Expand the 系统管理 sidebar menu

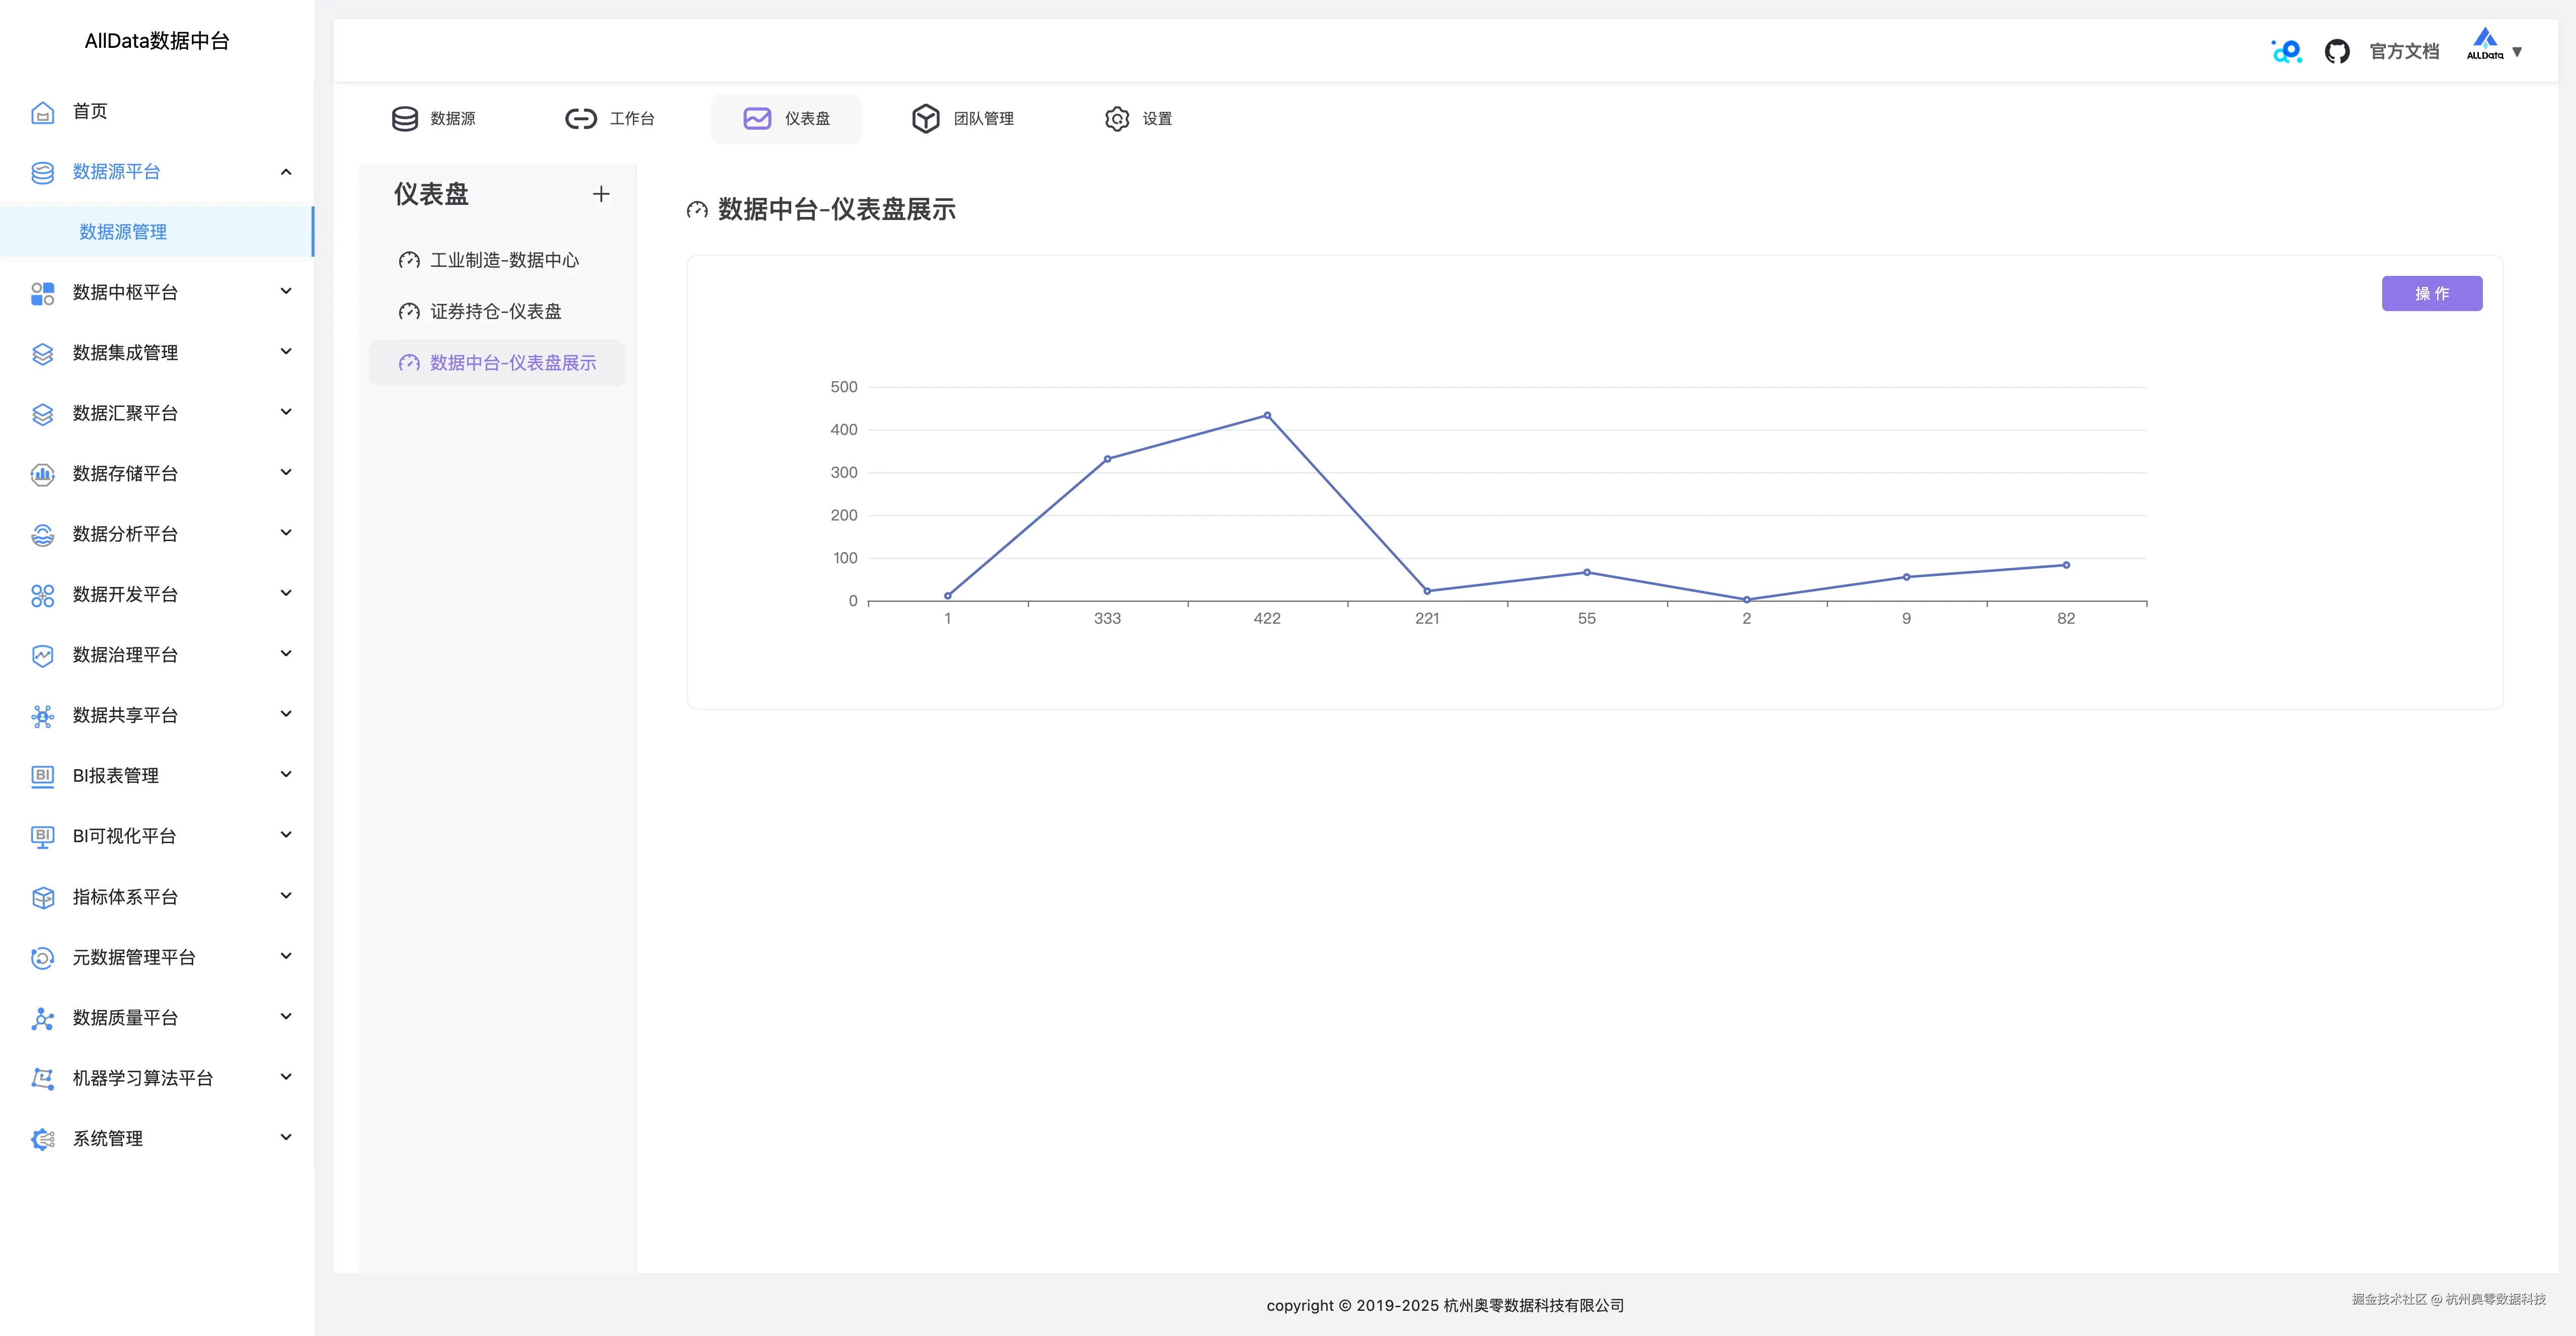pos(286,1138)
